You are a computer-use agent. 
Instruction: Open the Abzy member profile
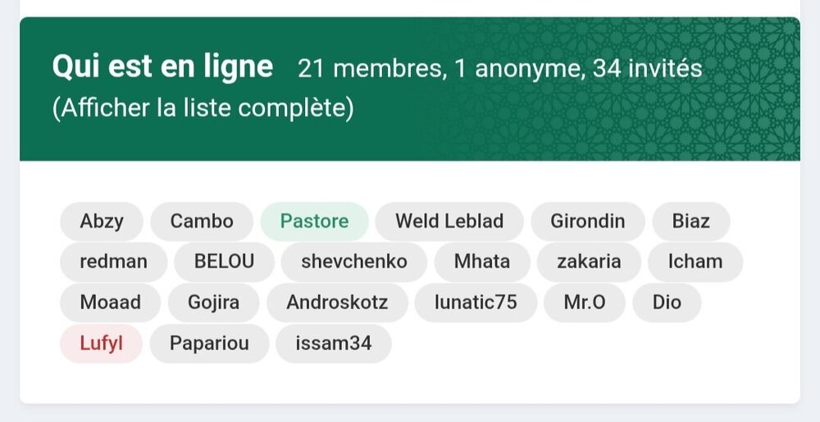102,221
